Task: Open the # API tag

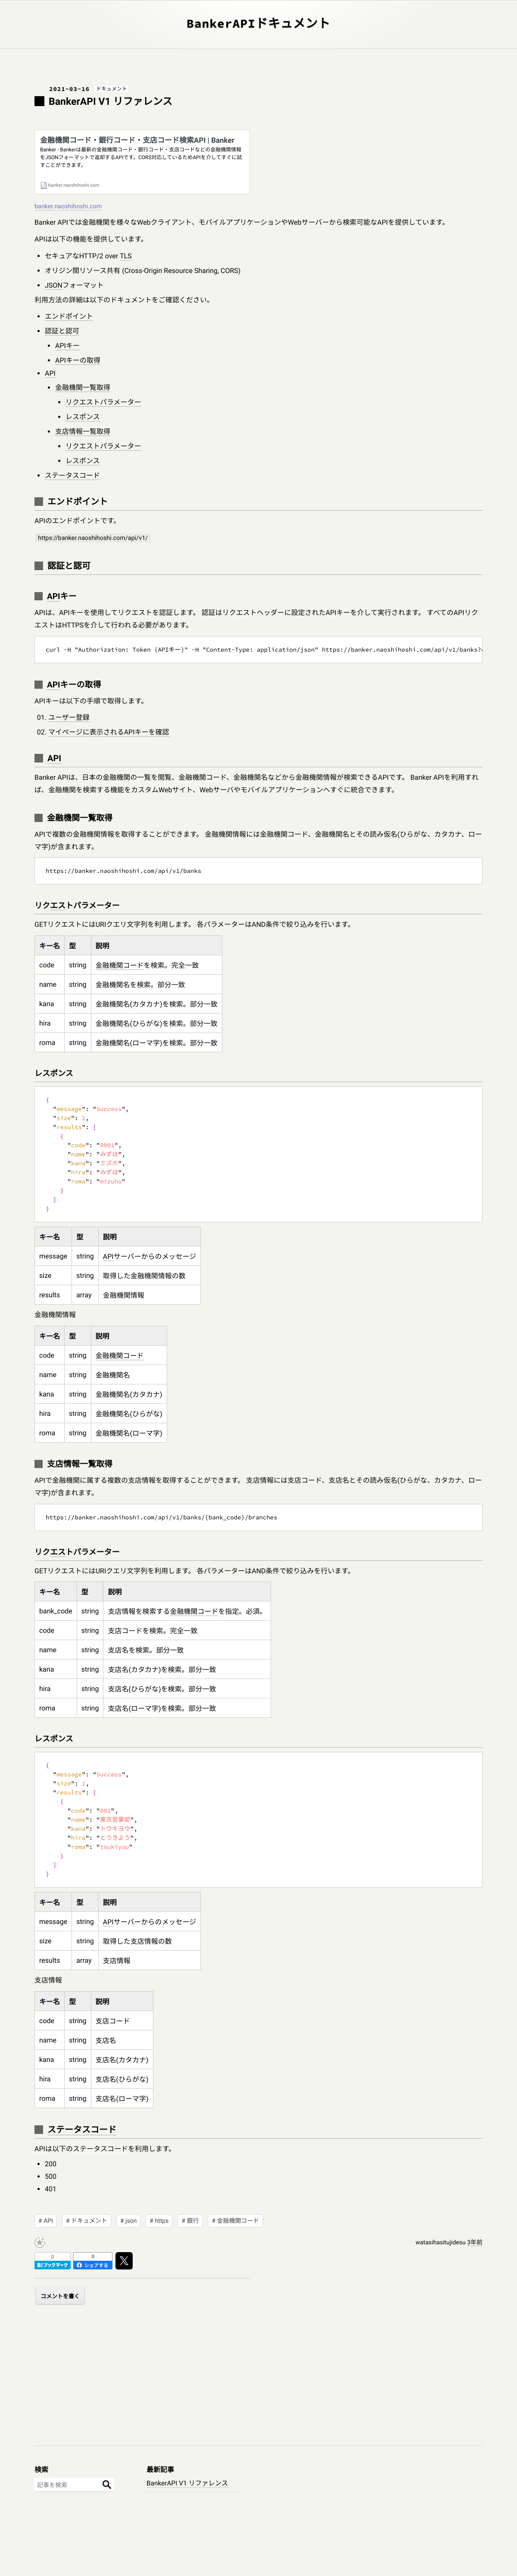Action: (46, 2220)
